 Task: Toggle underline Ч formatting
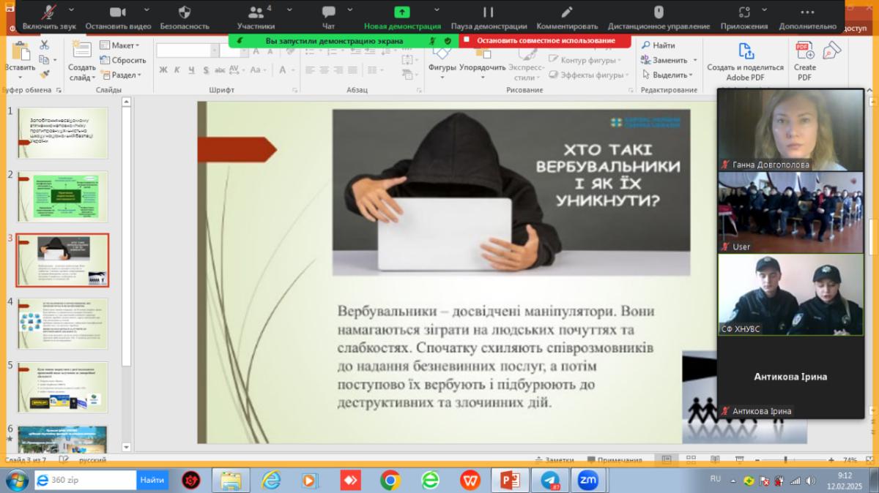point(191,70)
